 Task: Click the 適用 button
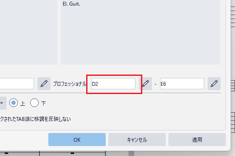point(197,140)
